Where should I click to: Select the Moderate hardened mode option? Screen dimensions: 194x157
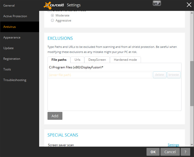53,15
